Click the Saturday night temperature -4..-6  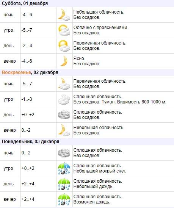[x=27, y=15]
